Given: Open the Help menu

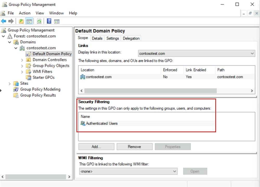Looking at the screenshot, I should point(73,13).
